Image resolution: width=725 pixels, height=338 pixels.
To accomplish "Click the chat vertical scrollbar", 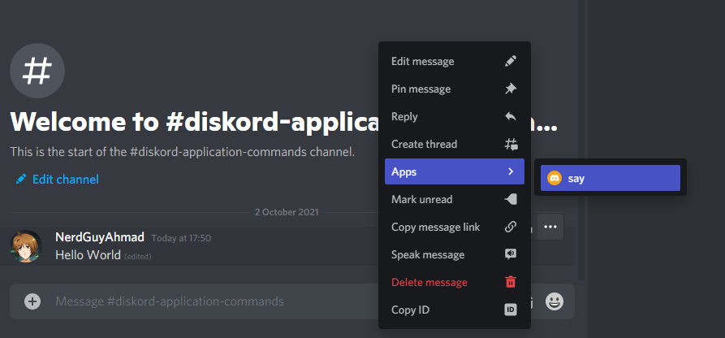I will (x=581, y=139).
